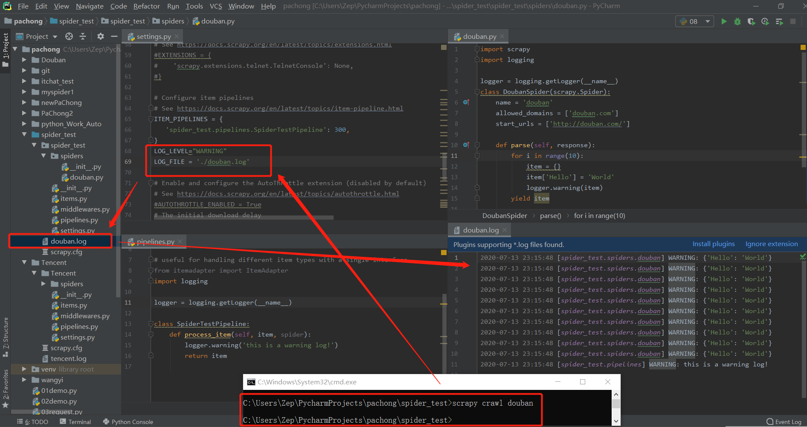
Task: Close the douban.py editor tab
Action: point(502,36)
